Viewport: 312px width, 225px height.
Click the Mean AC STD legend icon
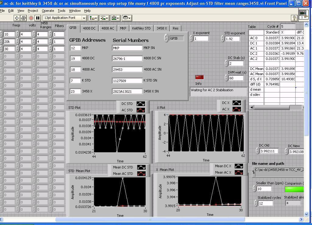coord(141,174)
